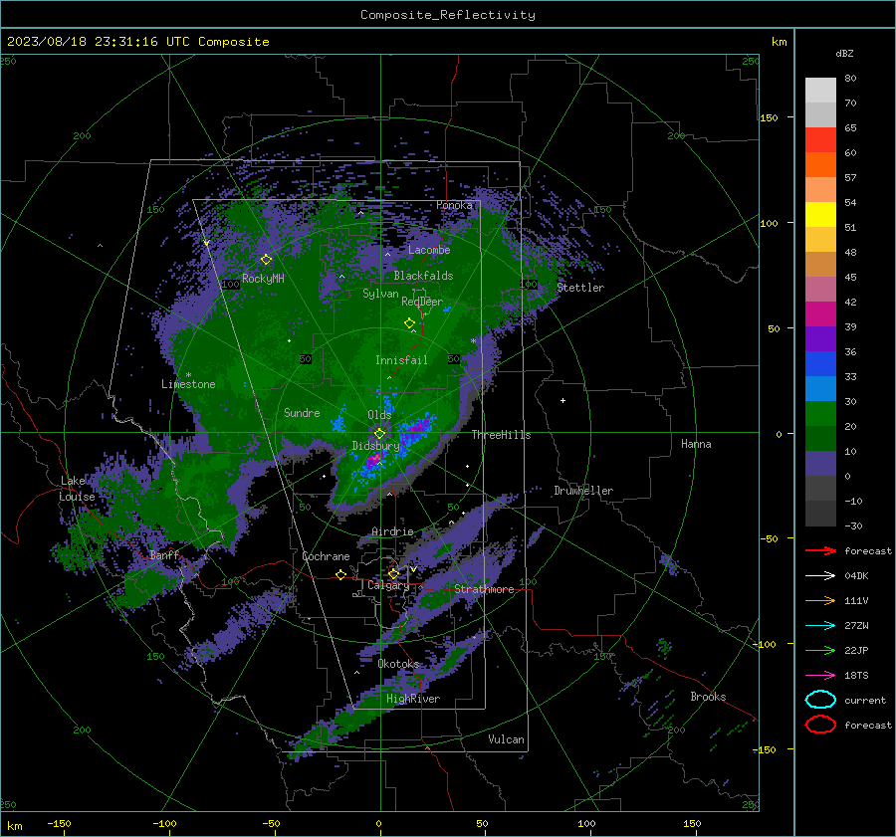Click the Okotoks town label

tap(398, 664)
